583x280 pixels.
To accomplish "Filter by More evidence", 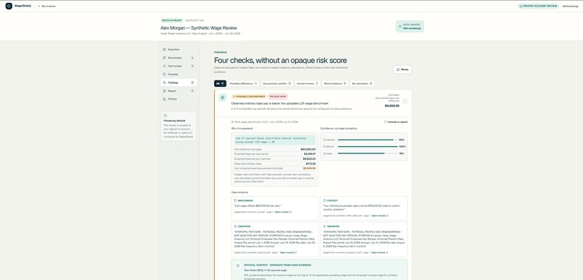I will click(x=335, y=84).
